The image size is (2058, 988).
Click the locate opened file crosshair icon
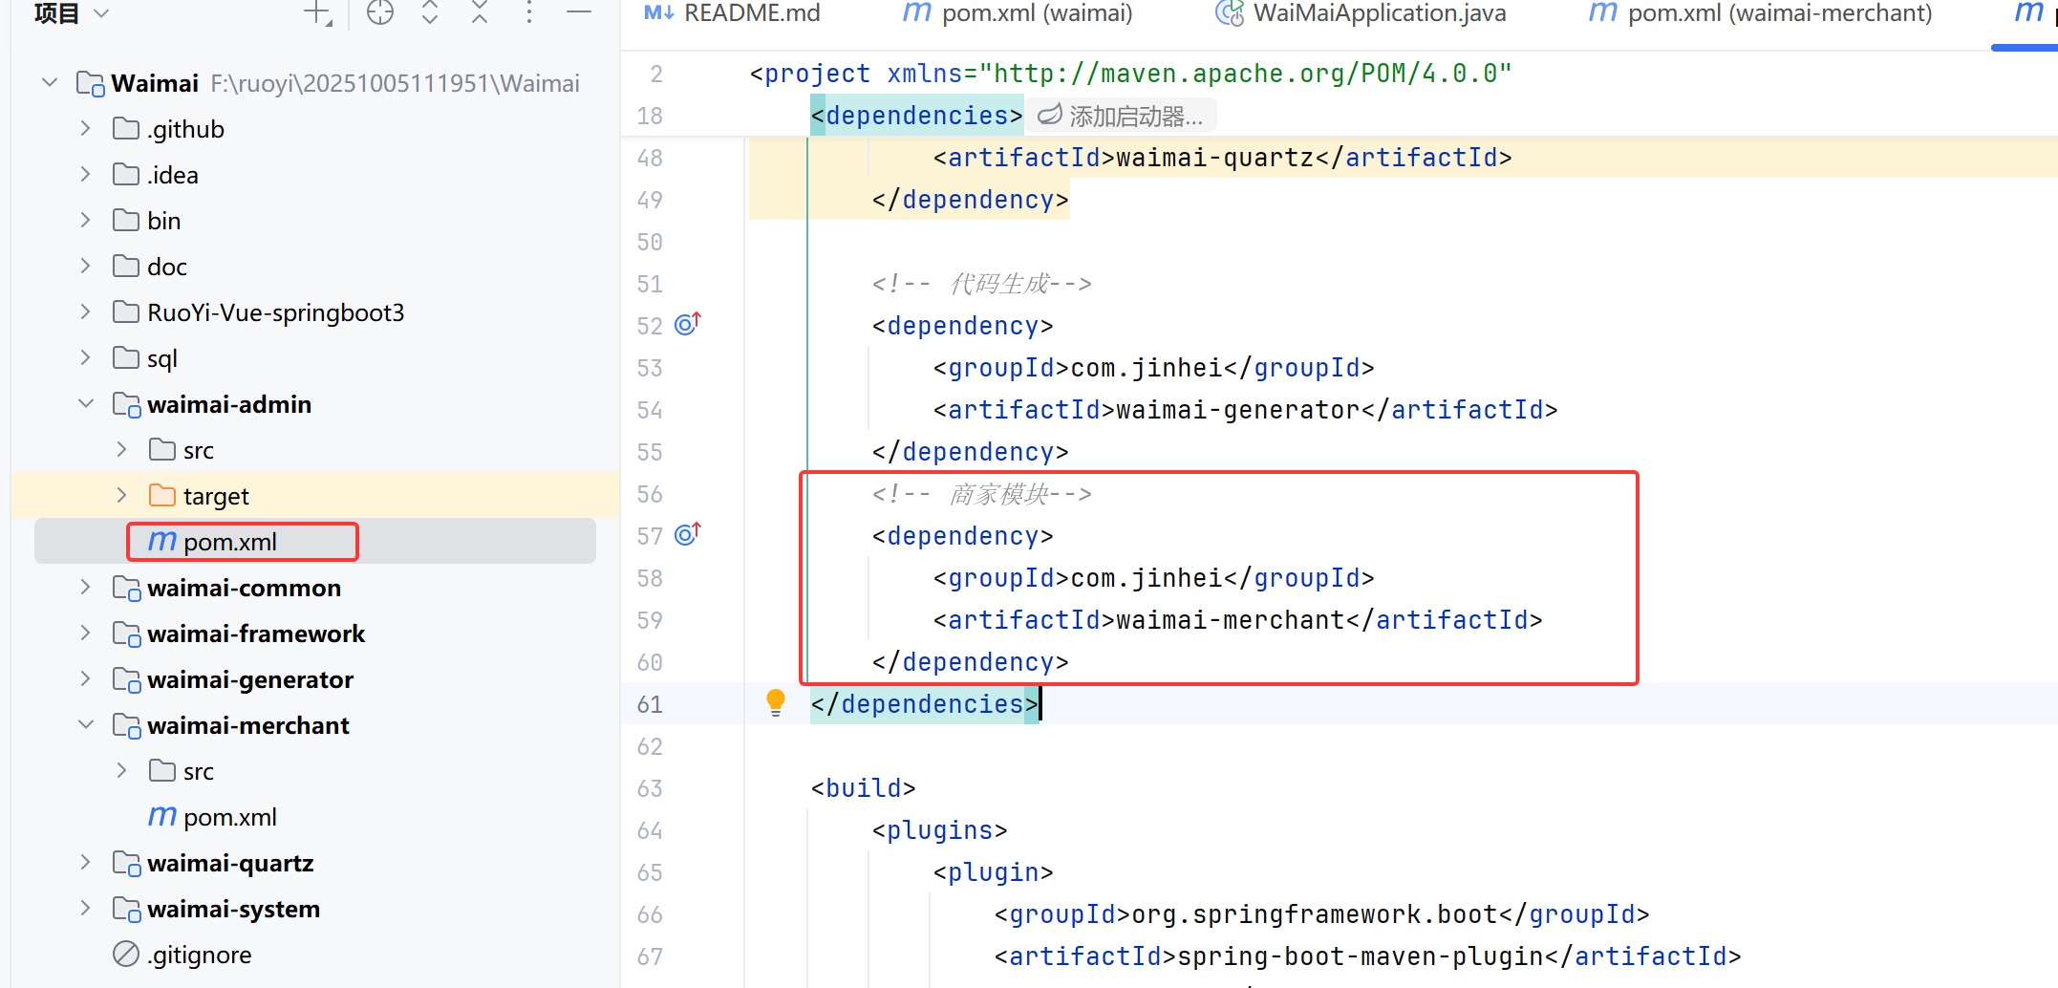[380, 12]
